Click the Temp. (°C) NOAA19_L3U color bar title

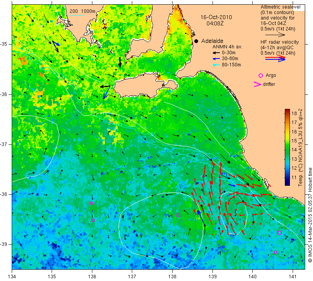tap(300, 148)
